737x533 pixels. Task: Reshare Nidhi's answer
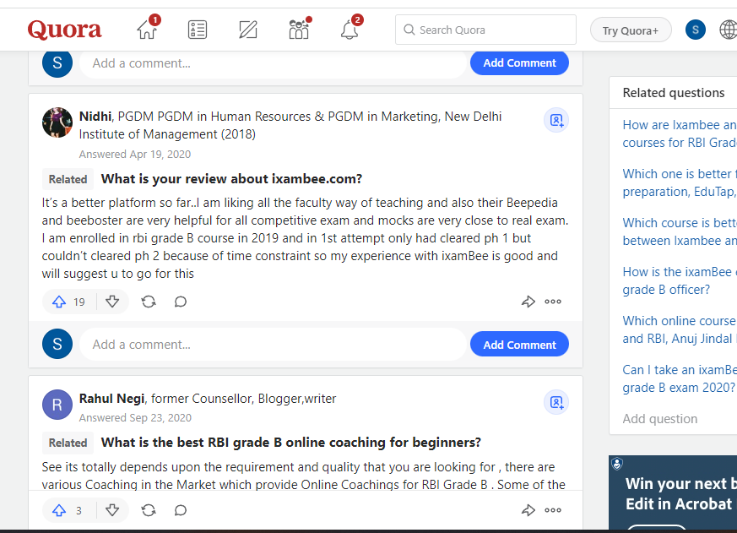pos(149,302)
